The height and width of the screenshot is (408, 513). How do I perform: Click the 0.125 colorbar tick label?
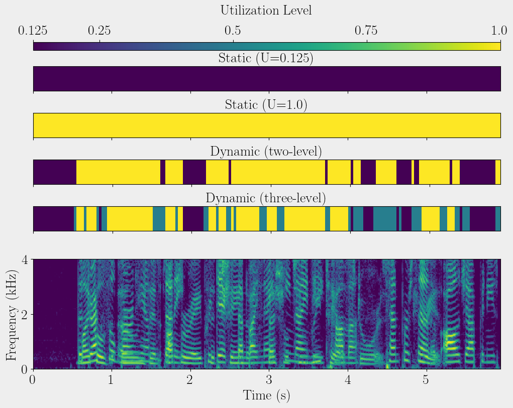click(x=33, y=31)
